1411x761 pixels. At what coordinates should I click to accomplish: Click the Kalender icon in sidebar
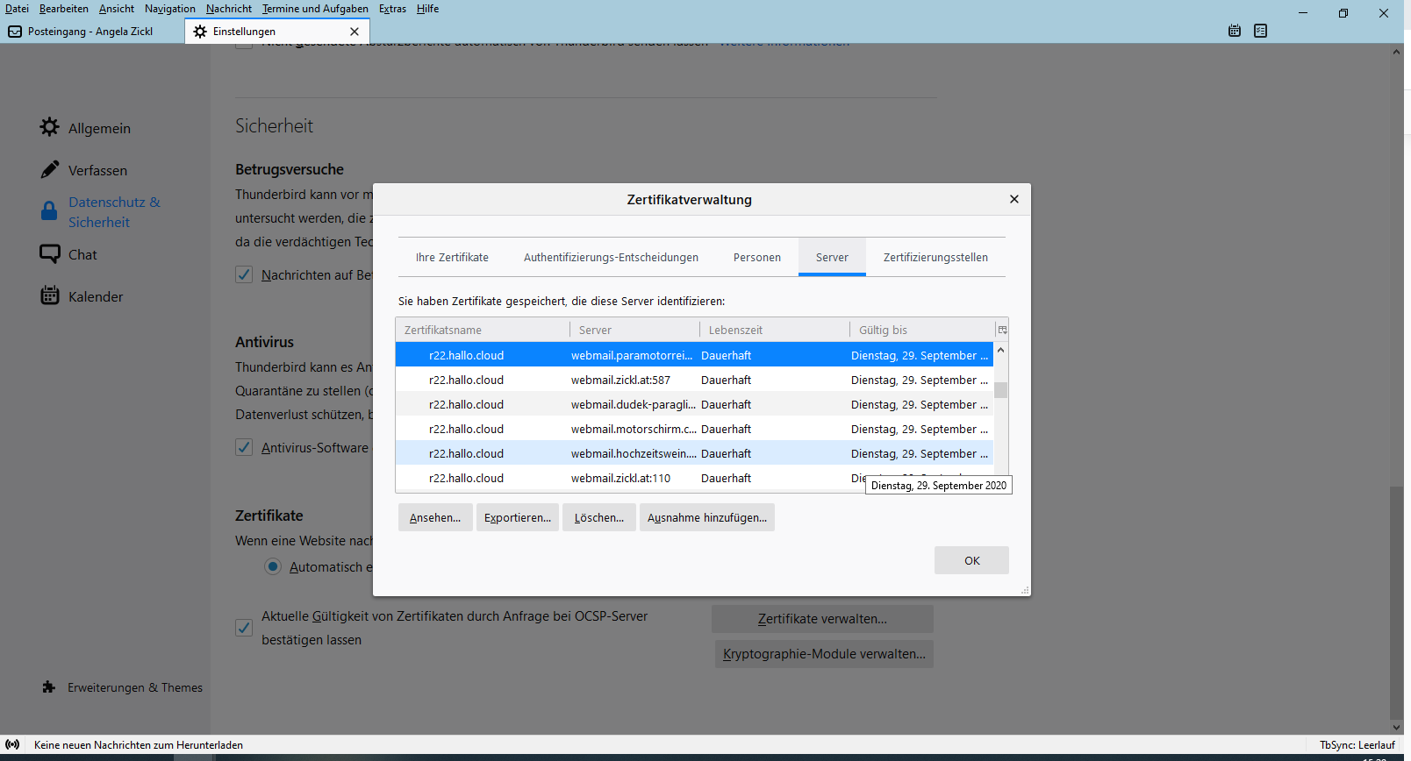(50, 295)
